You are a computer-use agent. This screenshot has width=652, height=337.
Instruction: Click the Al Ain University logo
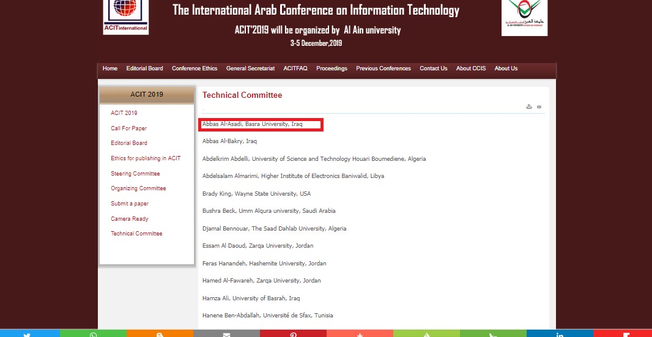click(x=524, y=18)
